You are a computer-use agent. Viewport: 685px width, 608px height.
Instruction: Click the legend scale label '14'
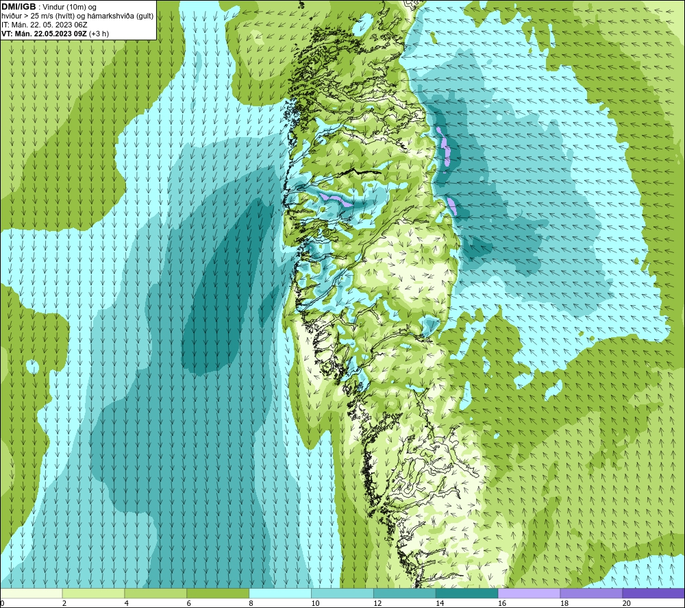pyautogui.click(x=440, y=603)
